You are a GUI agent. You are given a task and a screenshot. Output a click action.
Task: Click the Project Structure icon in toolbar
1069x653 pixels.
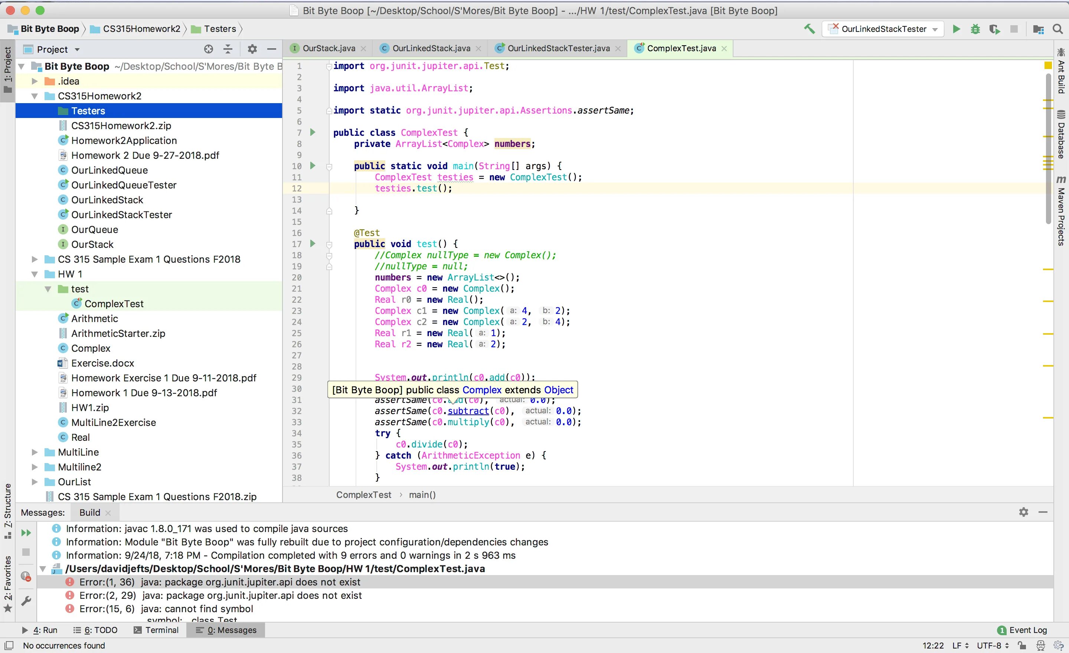point(1038,29)
